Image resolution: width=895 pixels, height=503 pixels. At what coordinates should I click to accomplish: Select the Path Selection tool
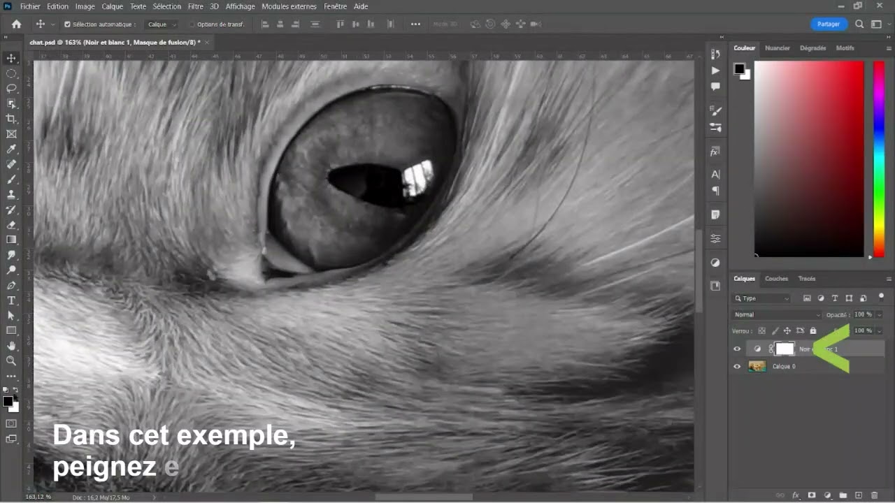point(11,316)
